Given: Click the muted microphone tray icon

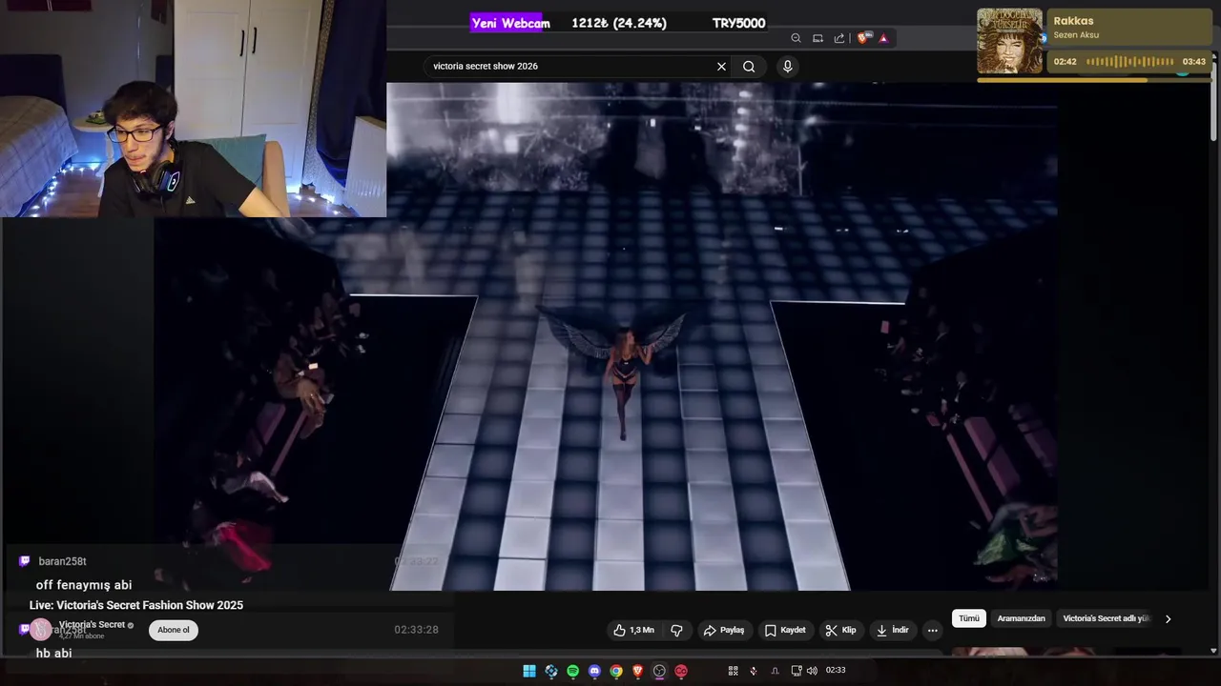Looking at the screenshot, I should (754, 671).
